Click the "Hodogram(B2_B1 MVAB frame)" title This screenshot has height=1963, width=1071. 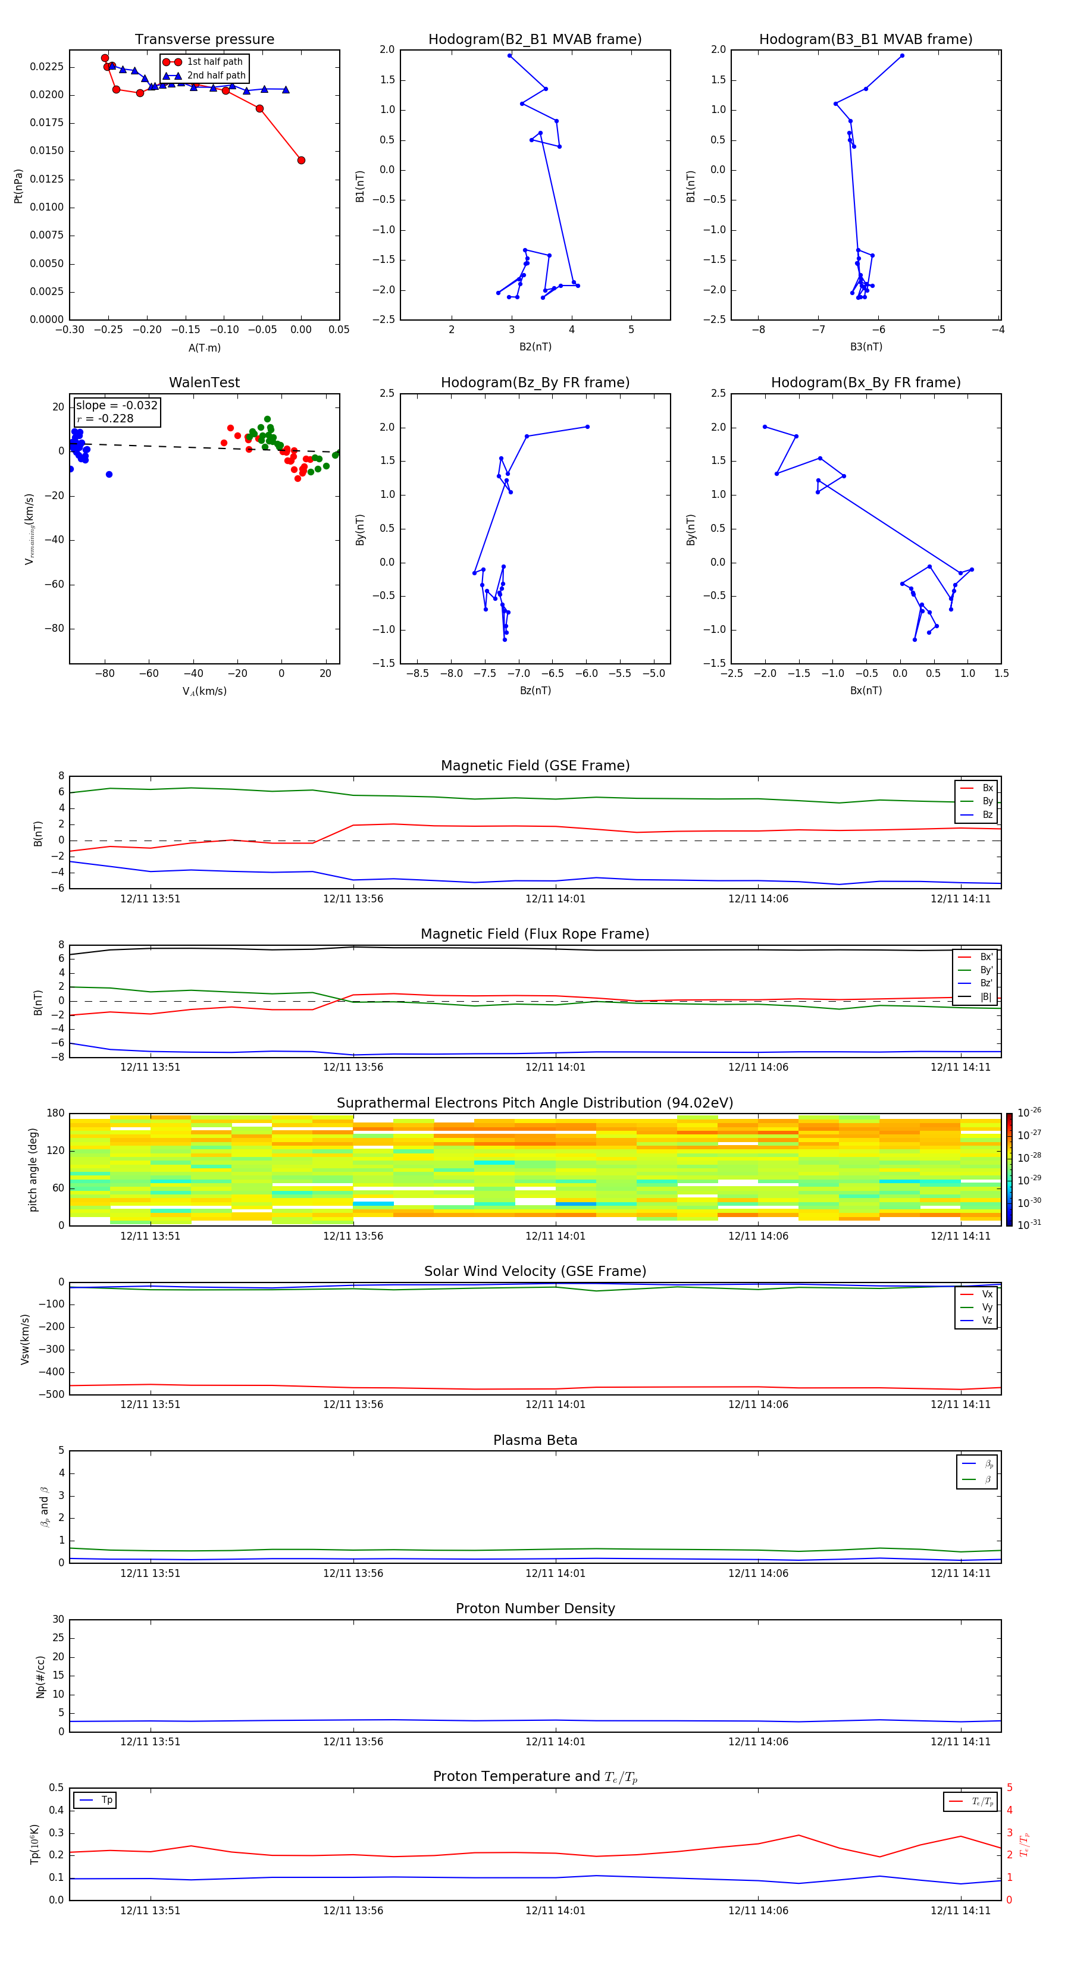tap(535, 40)
